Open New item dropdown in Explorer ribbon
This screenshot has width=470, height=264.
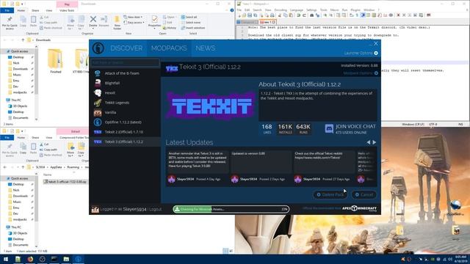tap(133, 17)
